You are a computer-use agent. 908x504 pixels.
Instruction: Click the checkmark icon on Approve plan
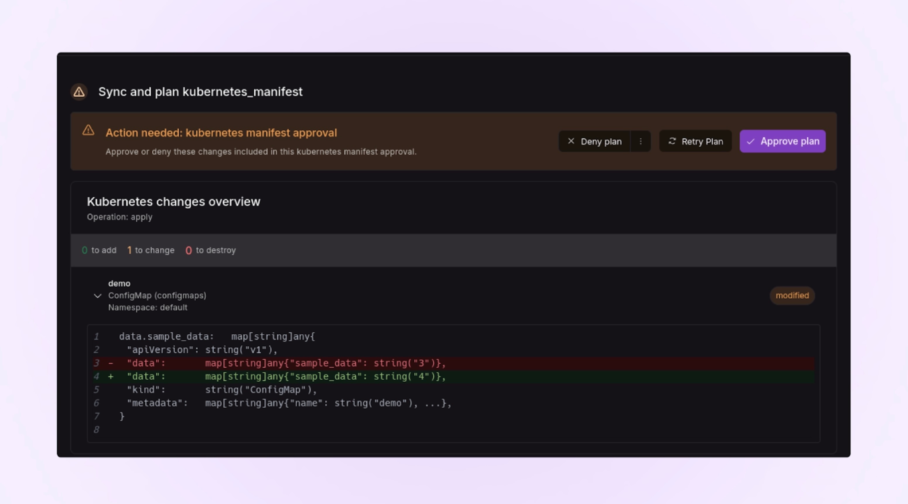pyautogui.click(x=750, y=142)
